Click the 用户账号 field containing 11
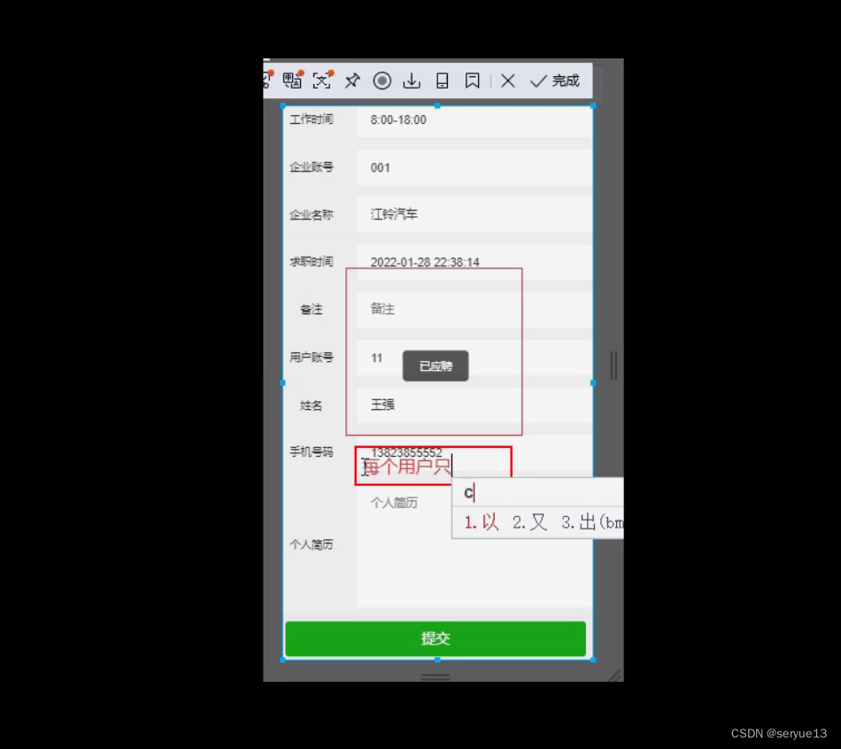 tap(377, 358)
